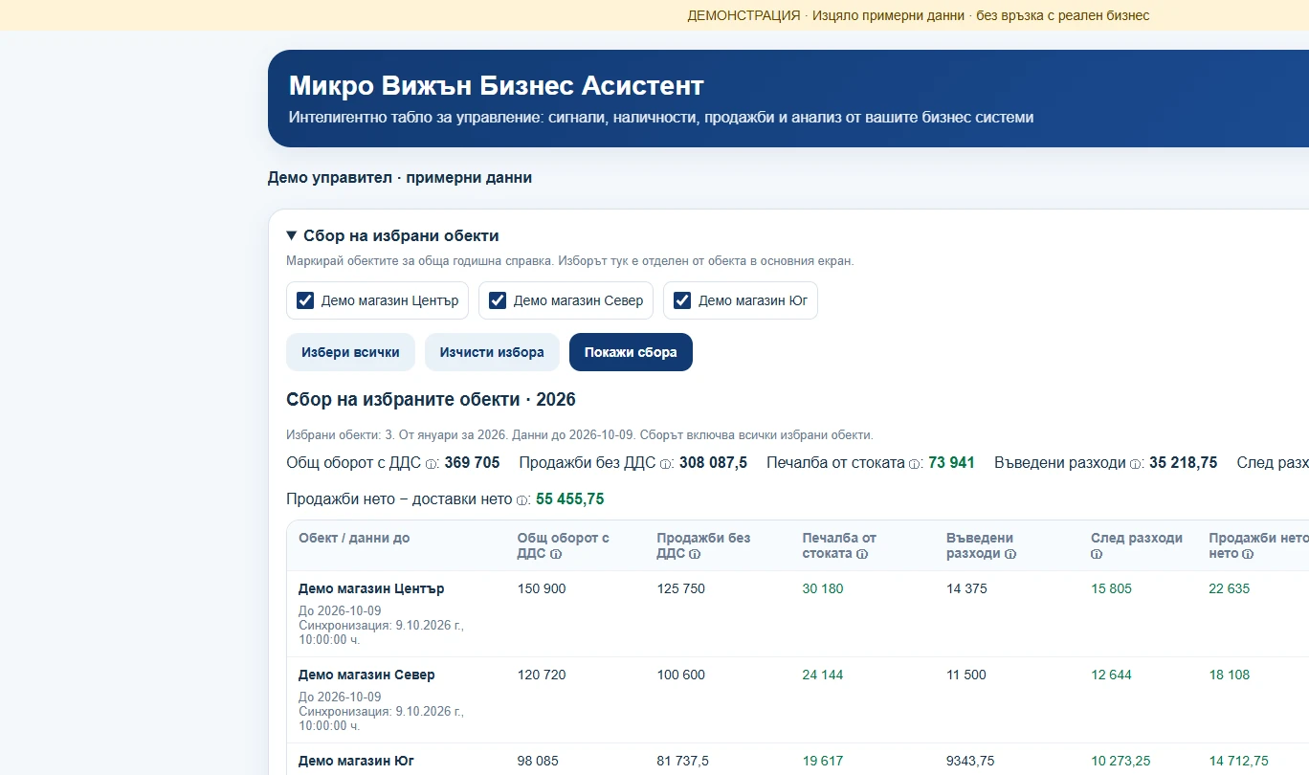Image resolution: width=1309 pixels, height=775 pixels.
Task: Select the cell value 12 644
Action: [x=1111, y=675]
